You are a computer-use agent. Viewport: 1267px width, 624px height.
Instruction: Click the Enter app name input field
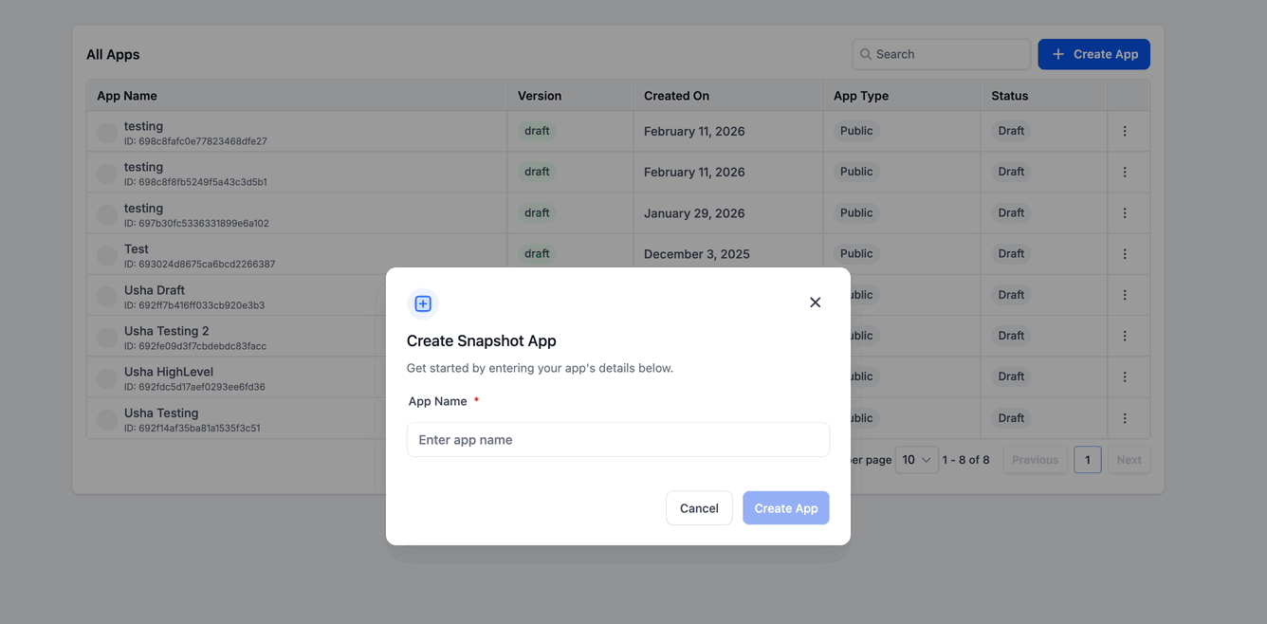[617, 439]
